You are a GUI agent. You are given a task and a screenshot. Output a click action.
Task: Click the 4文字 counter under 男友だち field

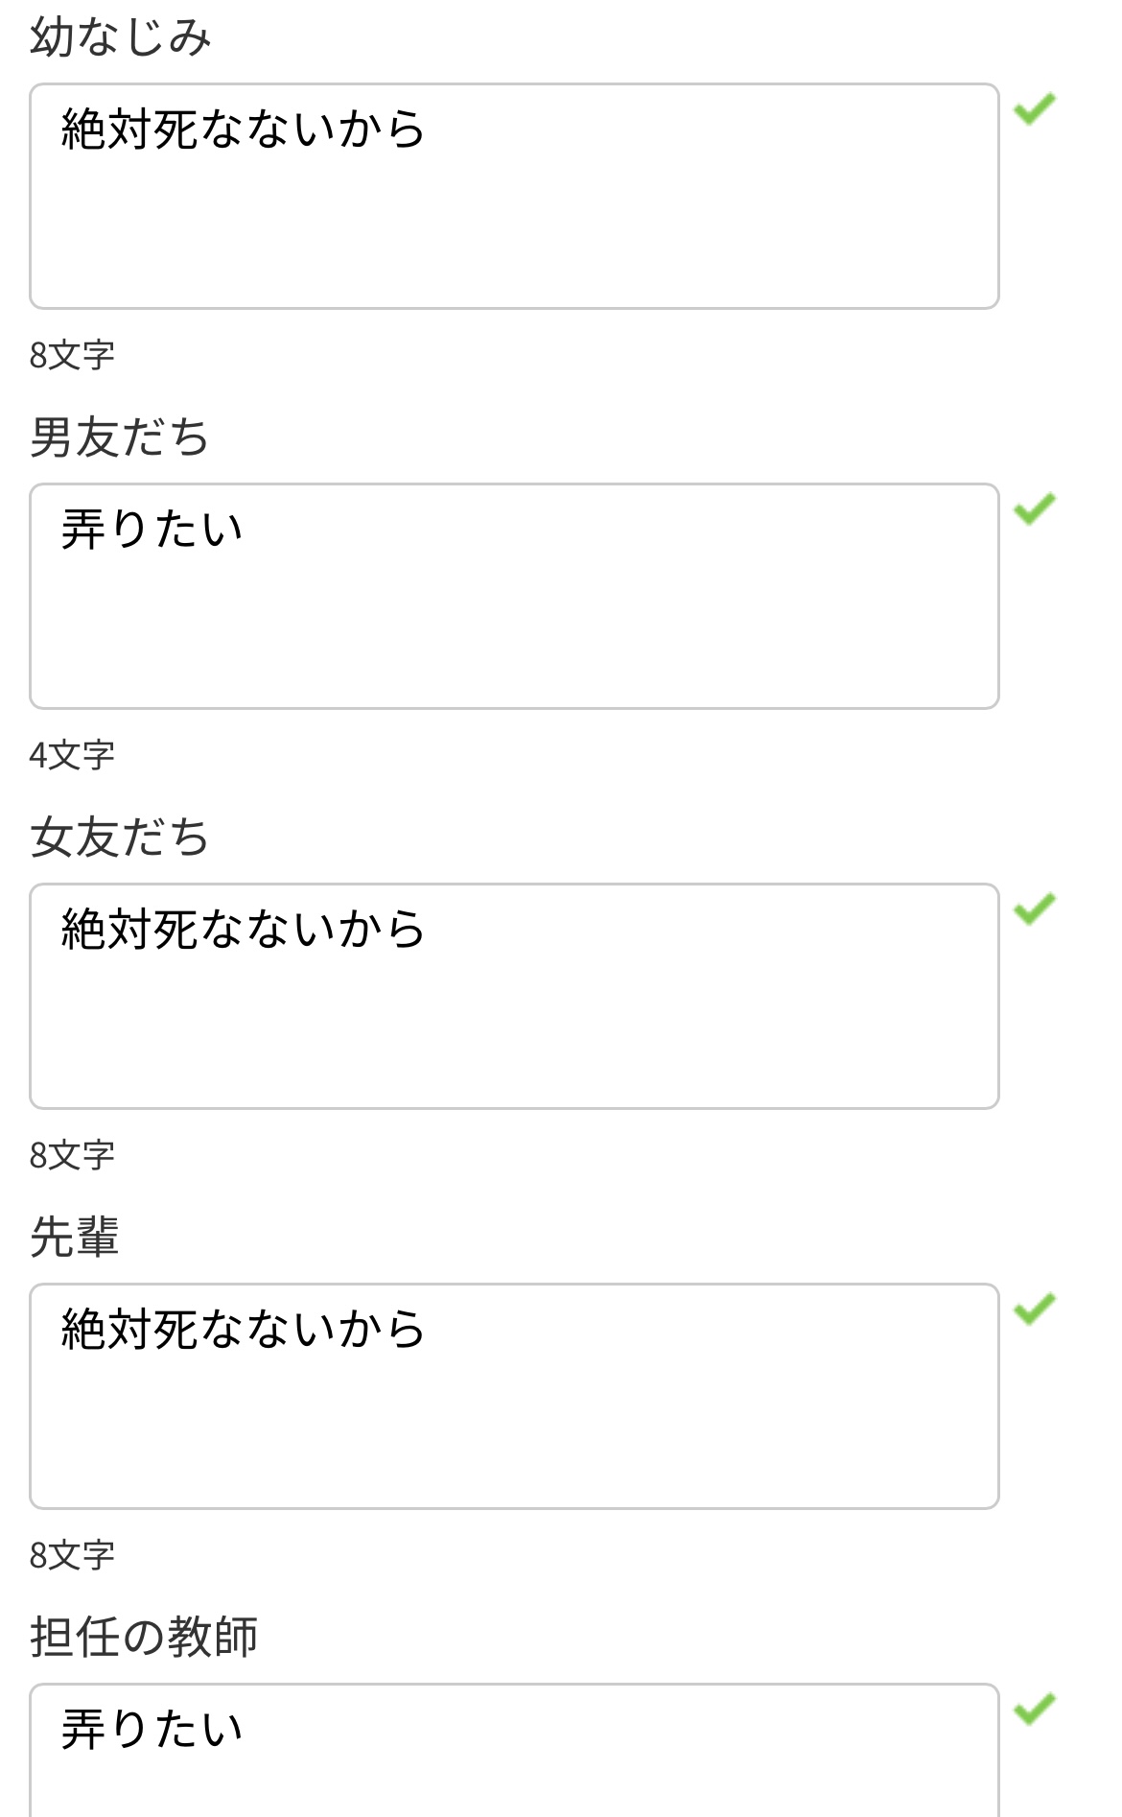tap(72, 756)
